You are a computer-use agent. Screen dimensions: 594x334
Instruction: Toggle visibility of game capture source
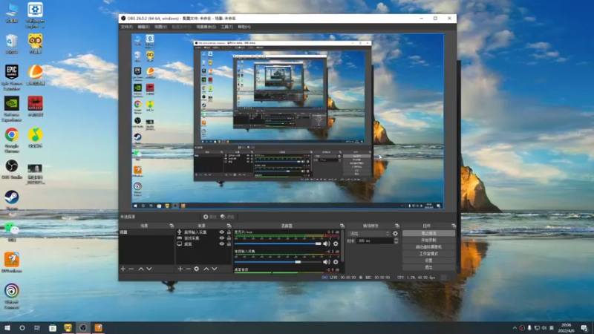221,238
